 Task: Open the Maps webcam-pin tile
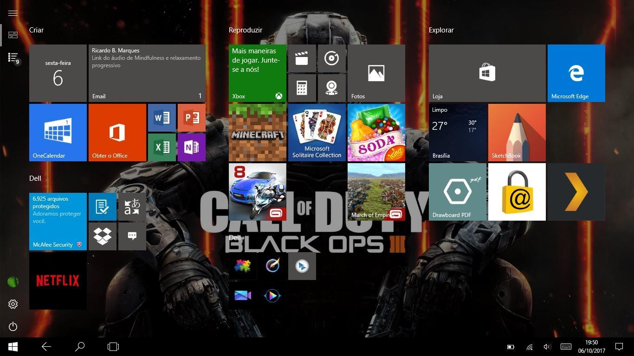(332, 88)
